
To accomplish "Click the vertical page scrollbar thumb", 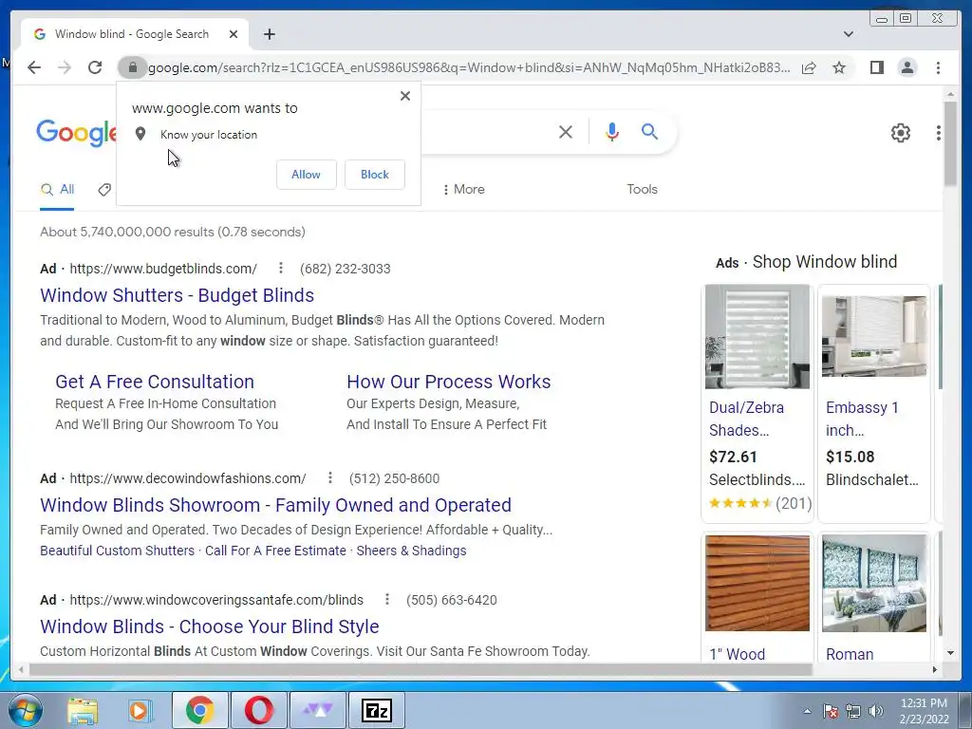I will coord(950,143).
